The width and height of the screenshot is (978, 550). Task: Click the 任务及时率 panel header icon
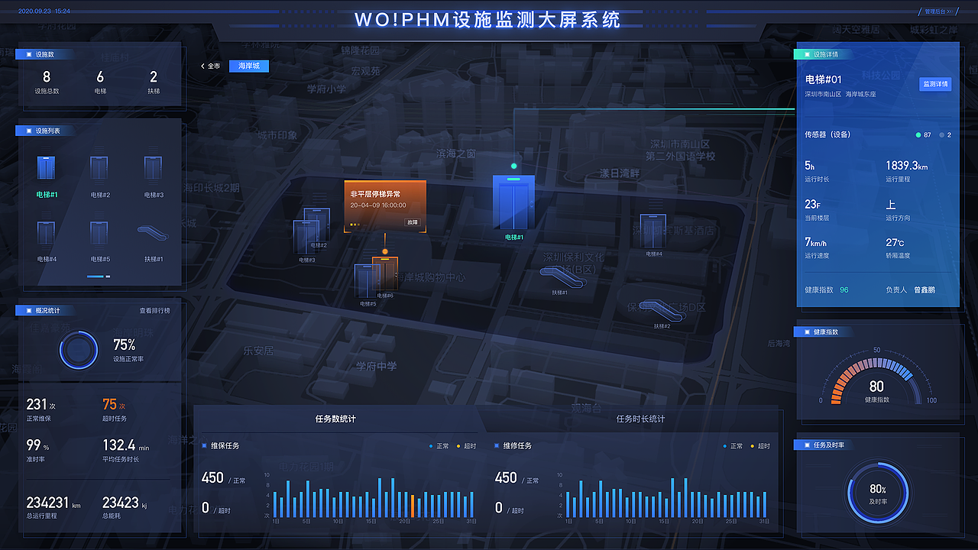click(806, 445)
